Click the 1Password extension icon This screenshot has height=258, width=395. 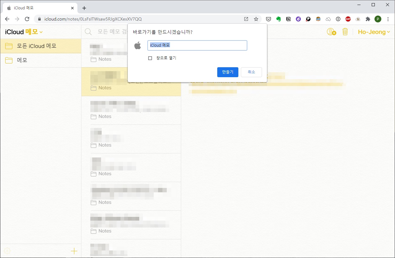pos(338,19)
